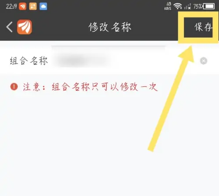Screen dimensions: 219x196
Task: Tap the 22:19 clock in status bar
Action: pyautogui.click(x=11, y=7)
